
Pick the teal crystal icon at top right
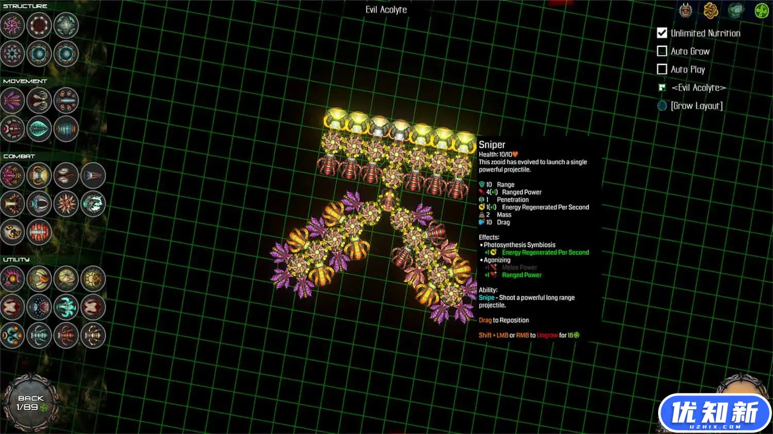pyautogui.click(x=736, y=10)
